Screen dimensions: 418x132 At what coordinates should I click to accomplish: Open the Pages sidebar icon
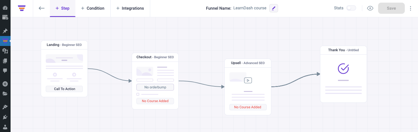tap(5, 61)
